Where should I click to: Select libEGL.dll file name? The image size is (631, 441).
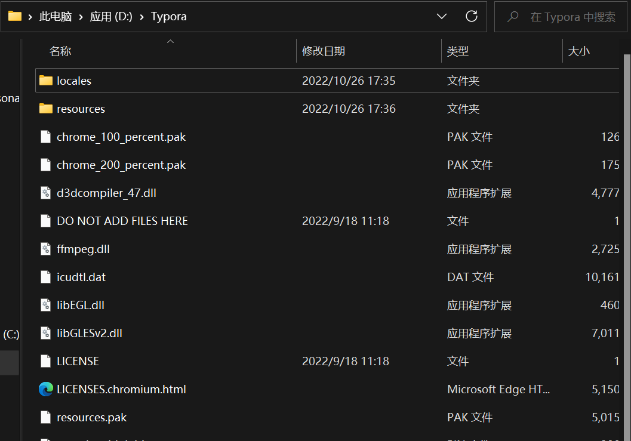coord(81,305)
